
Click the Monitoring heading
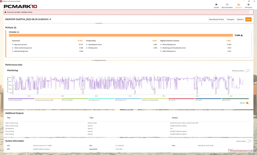13,70
